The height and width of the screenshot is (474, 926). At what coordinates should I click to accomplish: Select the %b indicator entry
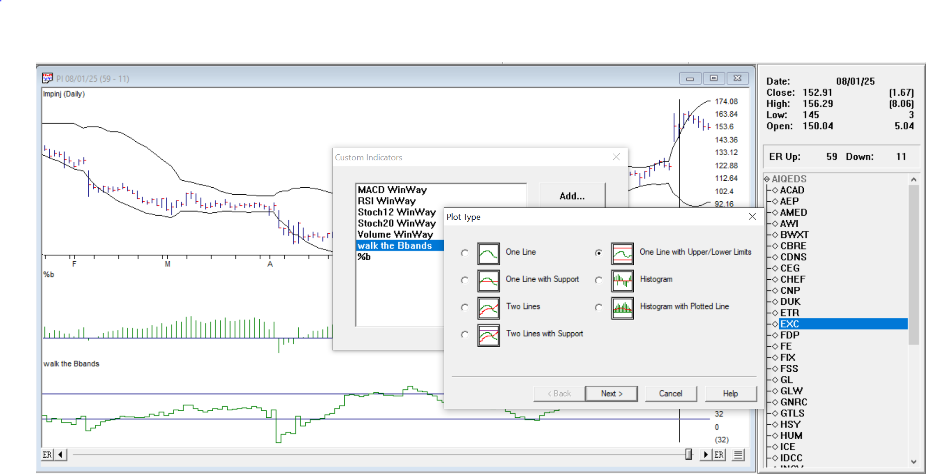click(x=364, y=257)
